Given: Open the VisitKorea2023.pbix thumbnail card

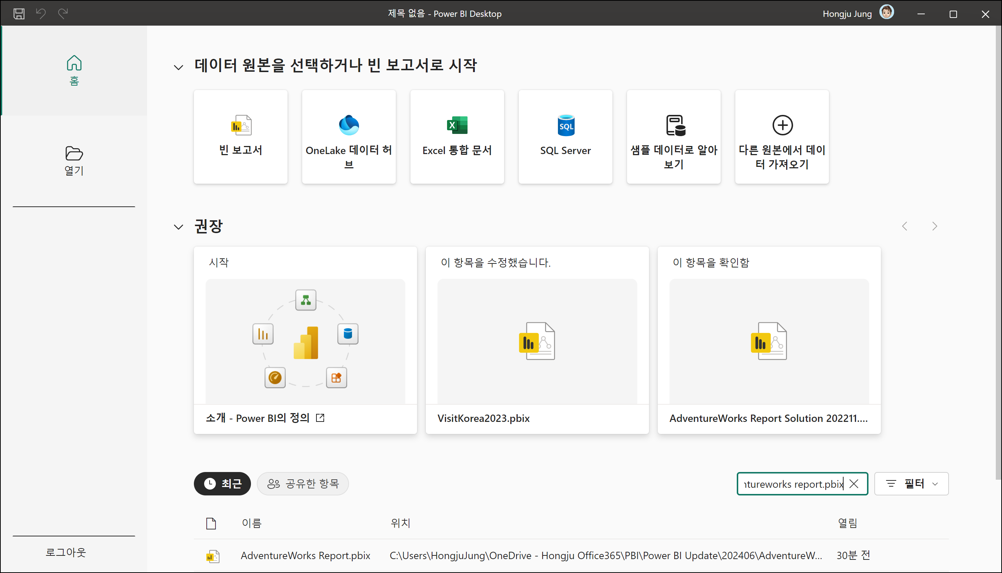Looking at the screenshot, I should tap(537, 340).
